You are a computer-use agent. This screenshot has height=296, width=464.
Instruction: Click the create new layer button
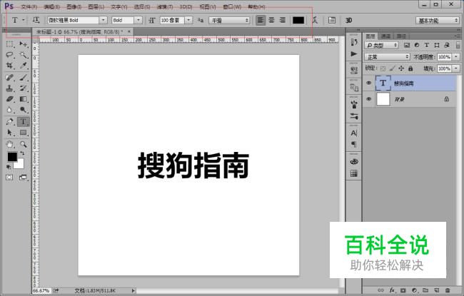click(x=436, y=290)
